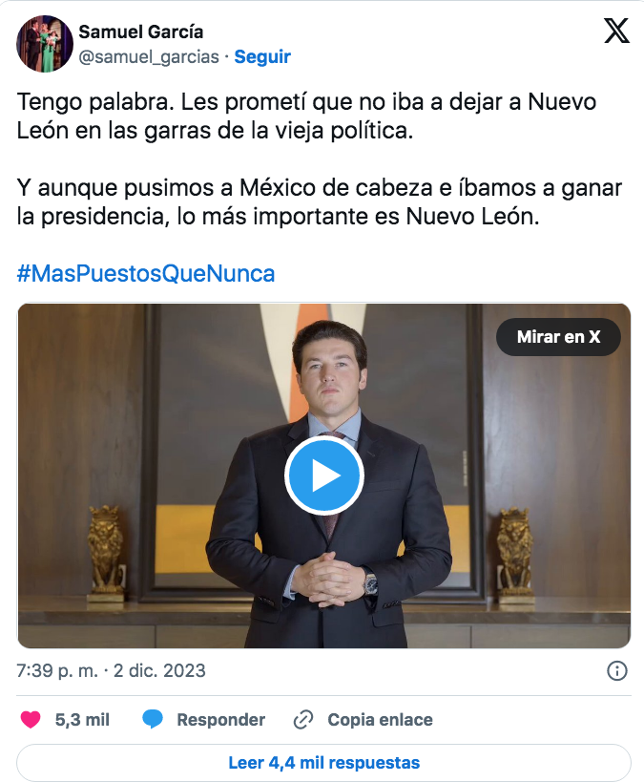Screen dimensions: 644x782
Task: Like the tweet with heart icon
Action: click(x=31, y=720)
